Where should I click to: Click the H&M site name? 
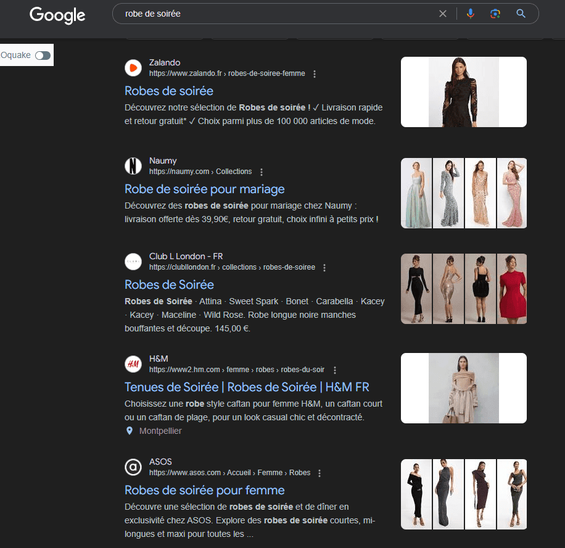click(159, 359)
